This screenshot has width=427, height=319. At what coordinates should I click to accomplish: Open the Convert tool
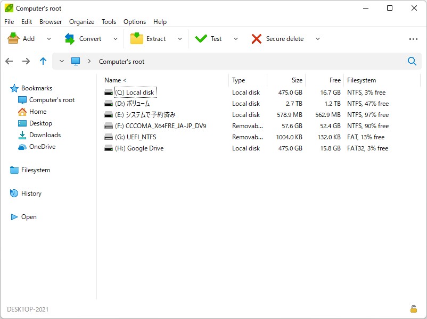(89, 38)
